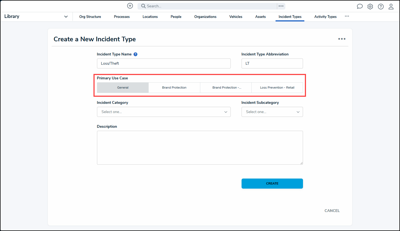This screenshot has width=400, height=231.
Task: Switch to the Org Structure tab
Action: tap(90, 17)
